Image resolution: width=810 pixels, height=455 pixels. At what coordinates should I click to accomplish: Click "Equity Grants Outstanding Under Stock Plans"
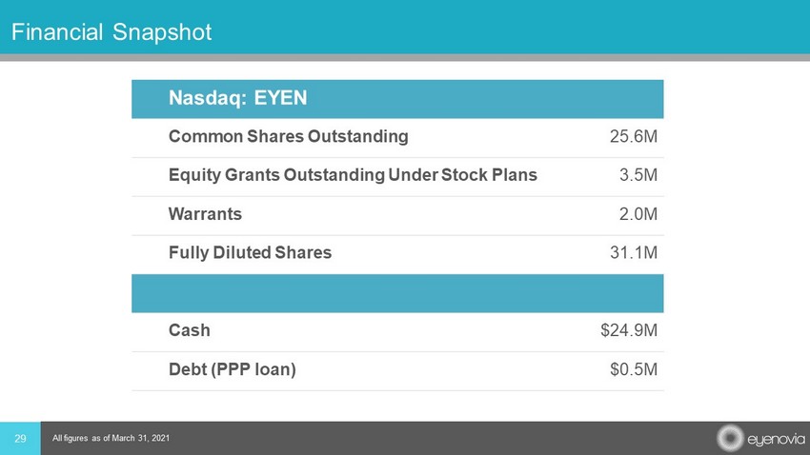[x=353, y=175]
